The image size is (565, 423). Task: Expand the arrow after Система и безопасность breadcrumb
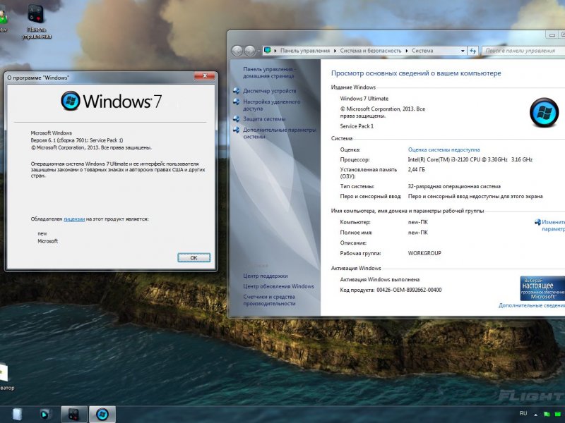click(x=407, y=51)
